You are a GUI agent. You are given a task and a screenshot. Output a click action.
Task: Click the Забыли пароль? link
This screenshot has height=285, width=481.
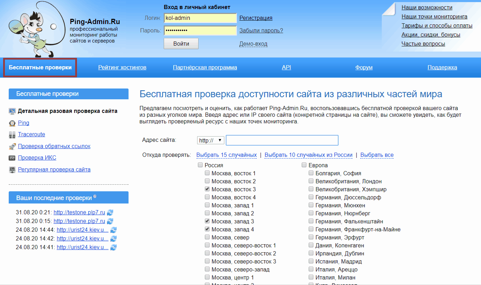point(261,31)
